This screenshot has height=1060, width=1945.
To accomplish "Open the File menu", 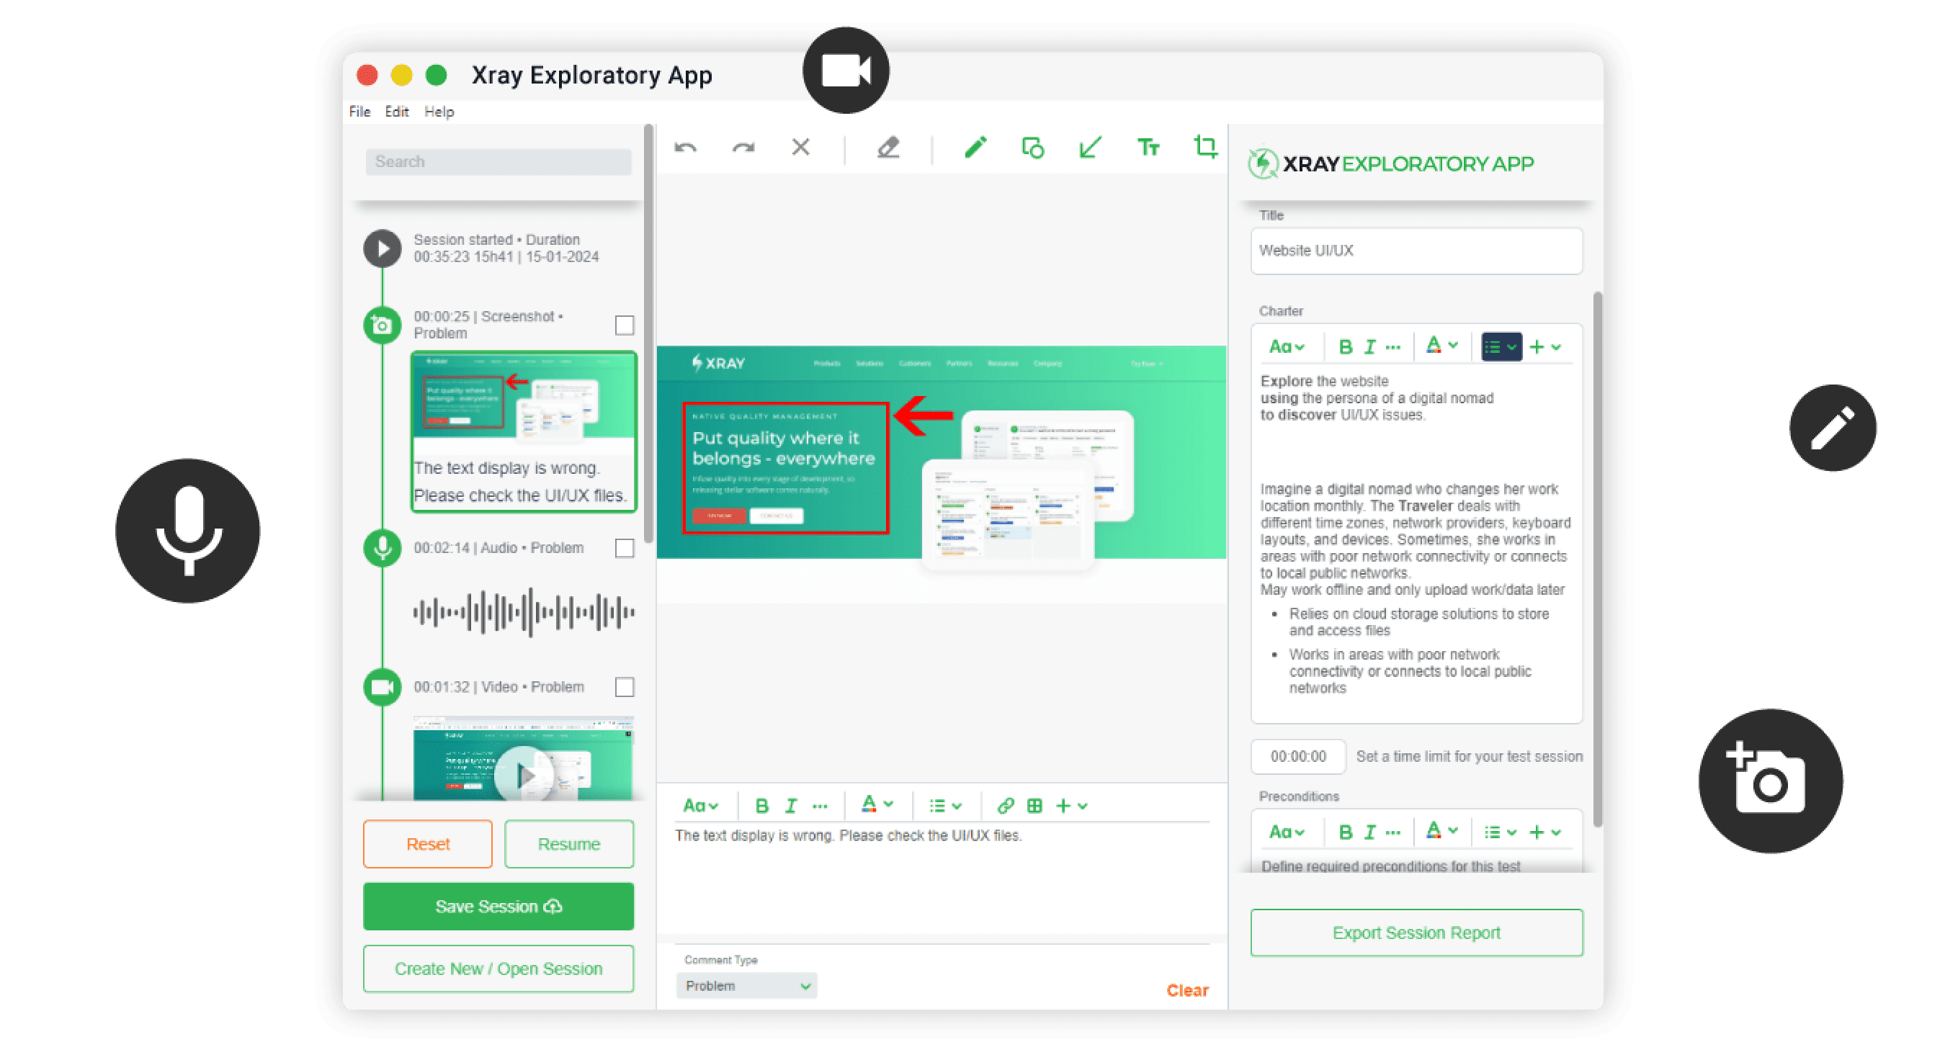I will (x=359, y=112).
